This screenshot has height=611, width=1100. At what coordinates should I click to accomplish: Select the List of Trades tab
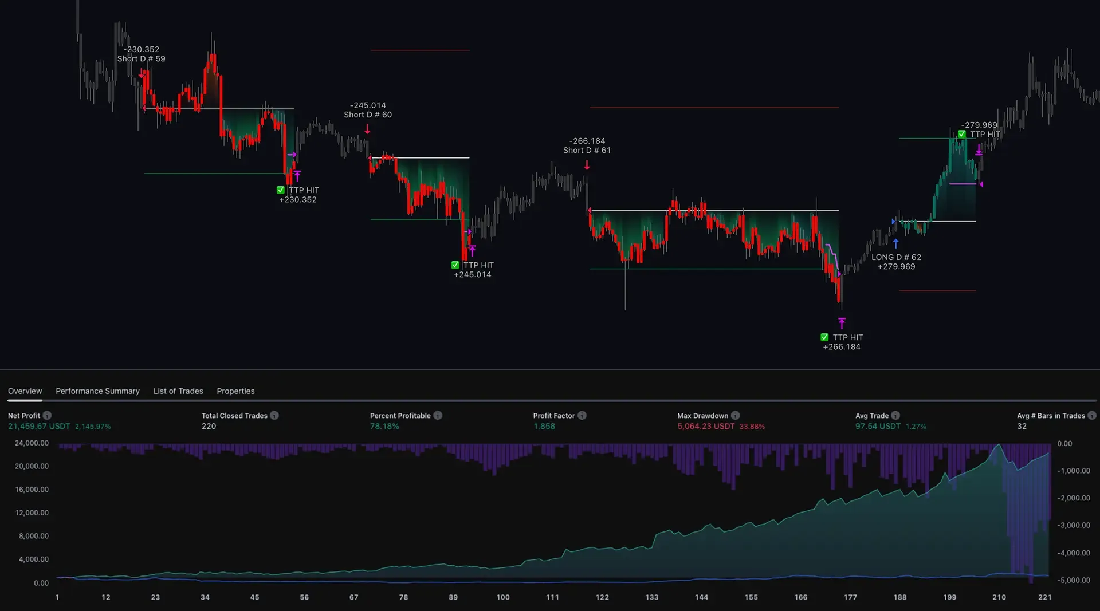[178, 391]
